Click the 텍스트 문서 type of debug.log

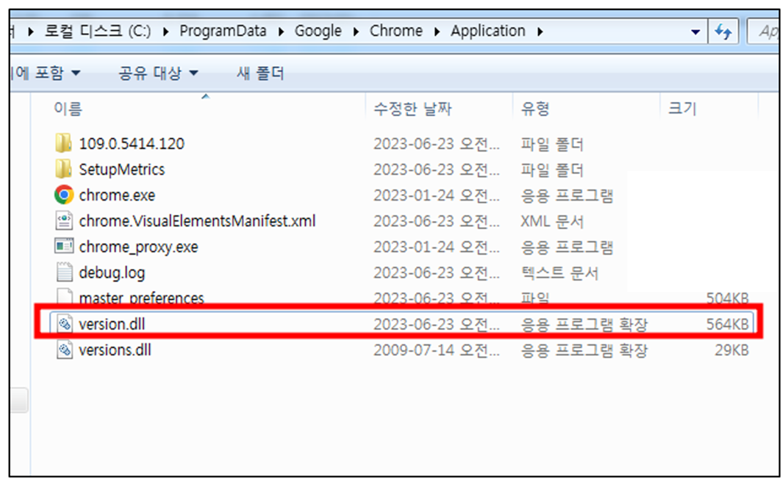559,273
